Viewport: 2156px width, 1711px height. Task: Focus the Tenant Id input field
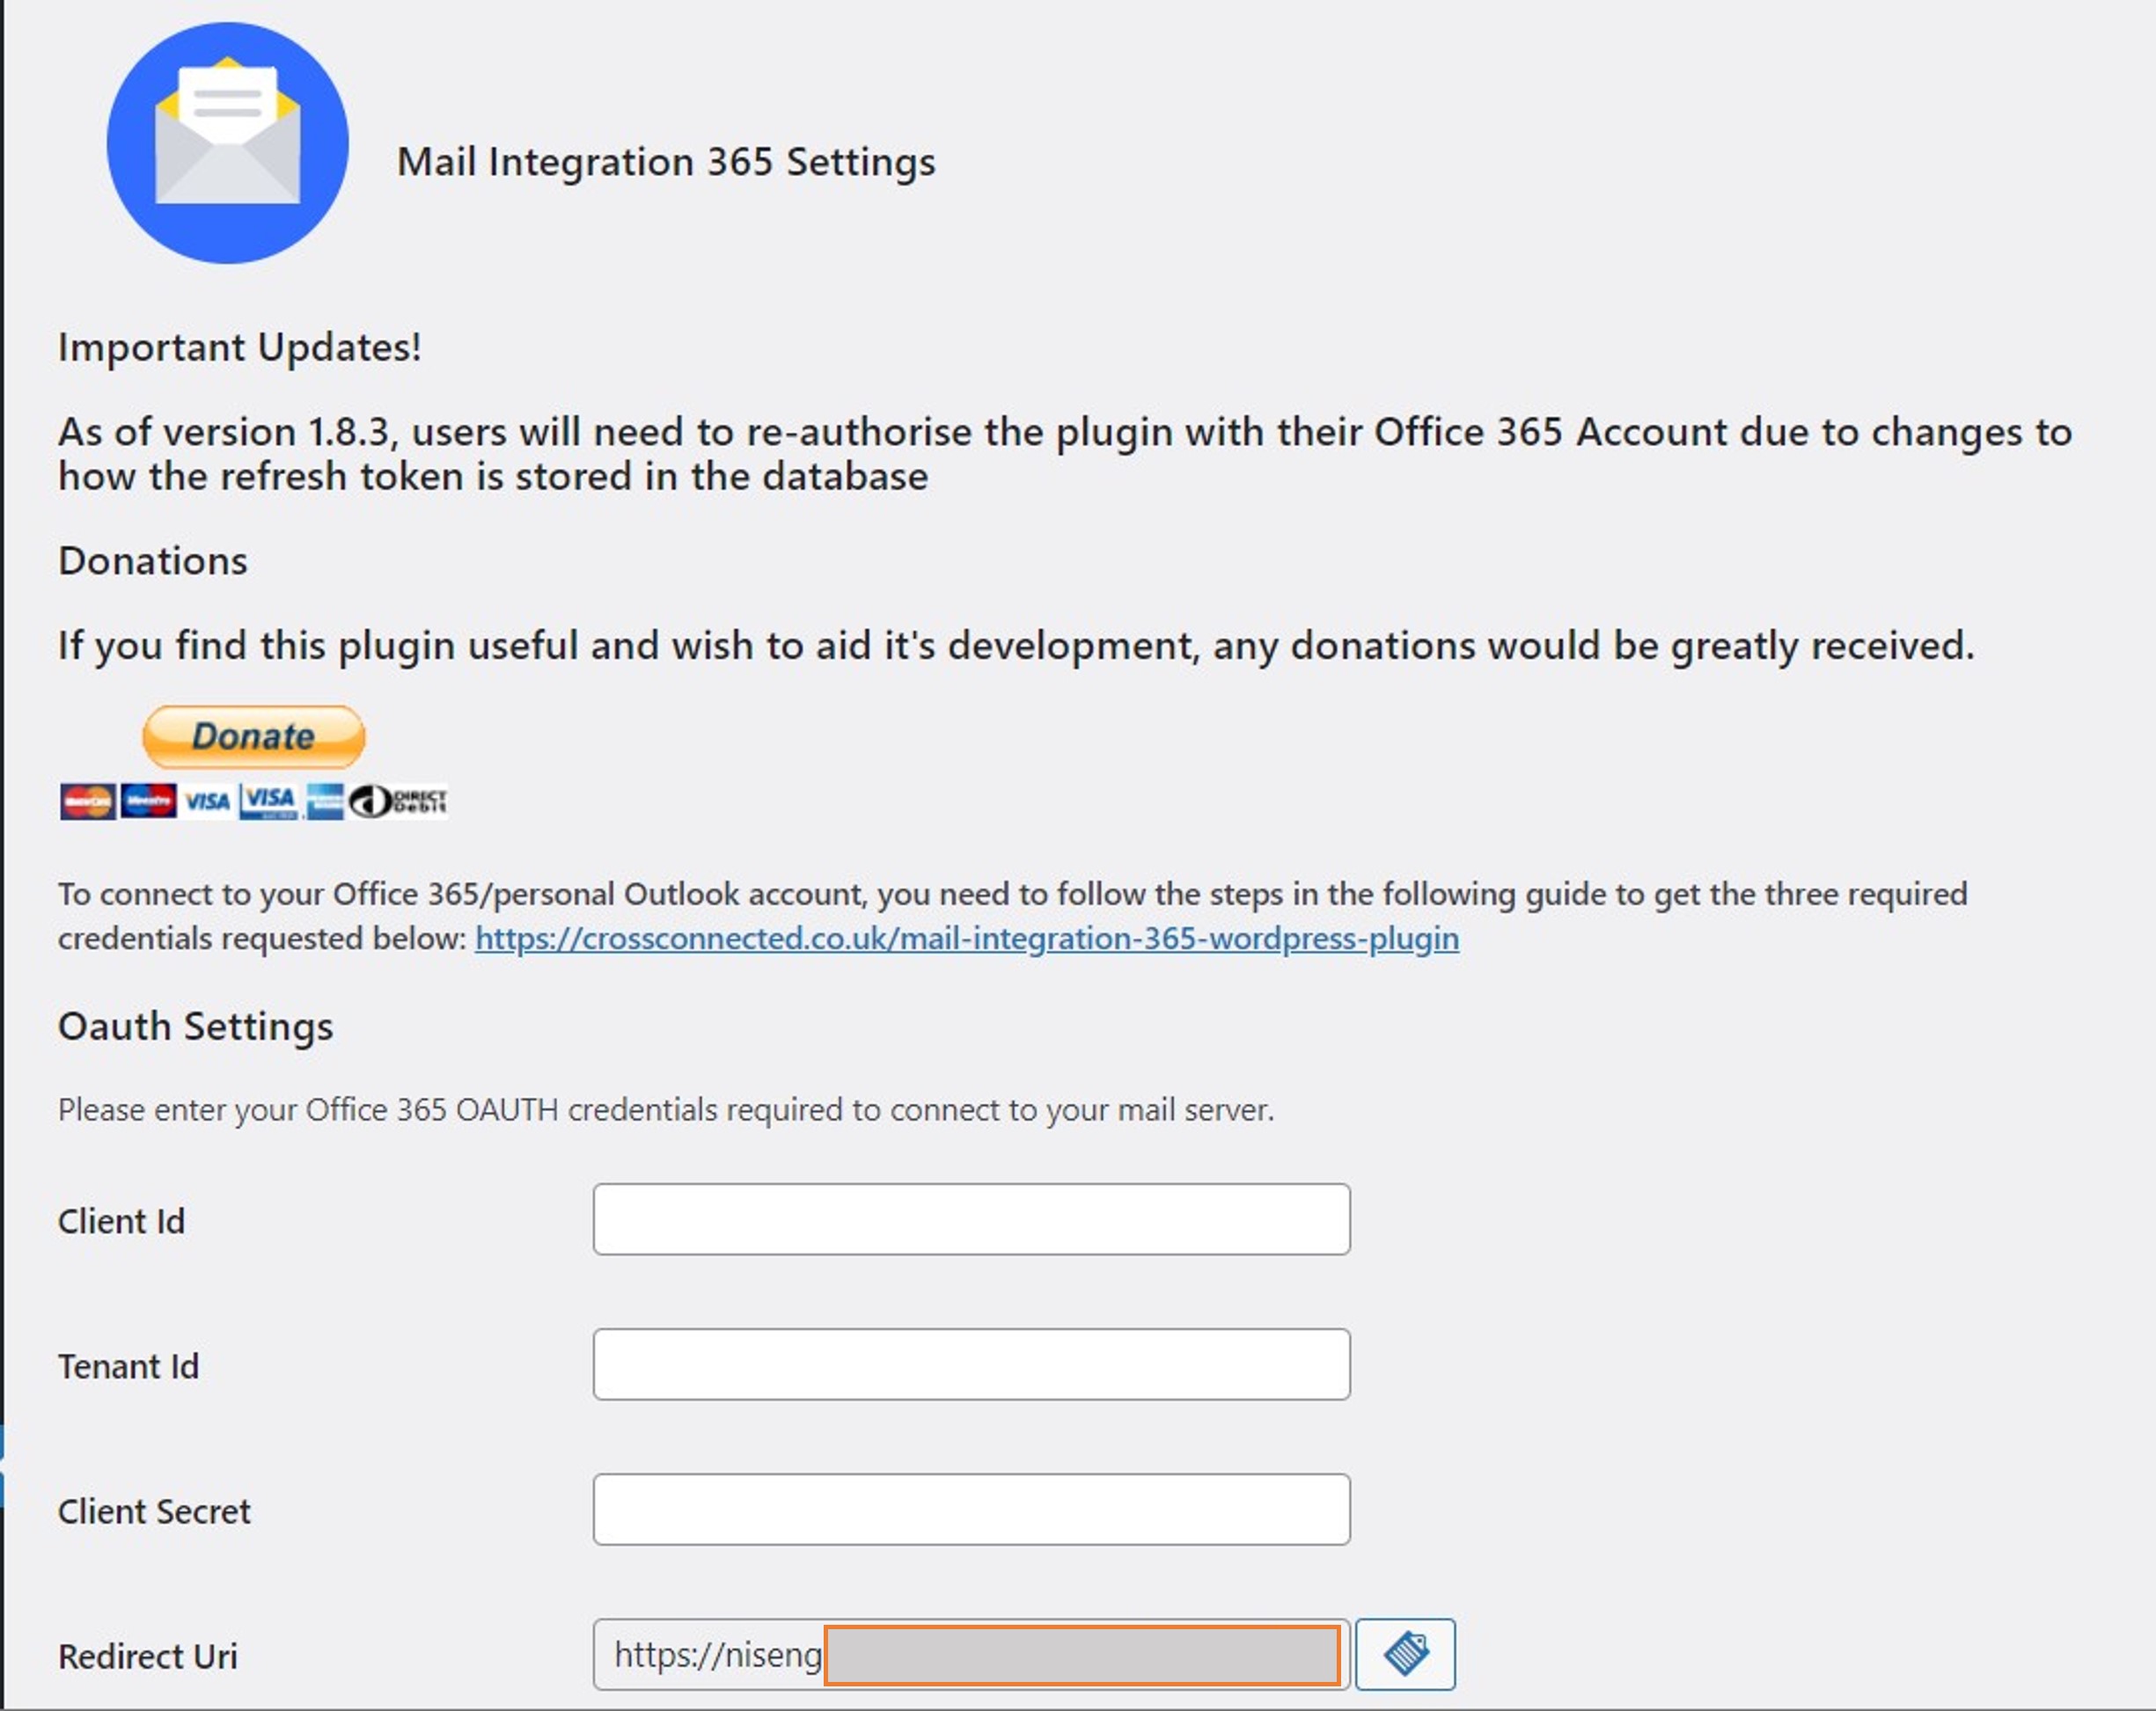[971, 1364]
